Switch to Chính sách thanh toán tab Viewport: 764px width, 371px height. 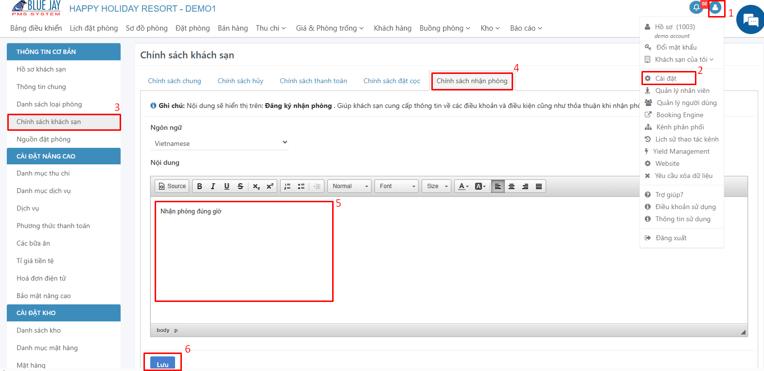coord(313,81)
